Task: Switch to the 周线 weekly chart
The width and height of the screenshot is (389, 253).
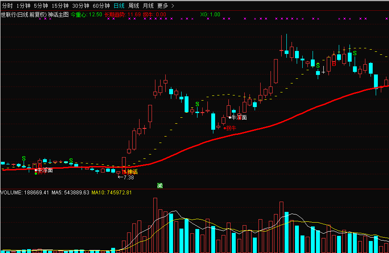Action: (x=134, y=6)
